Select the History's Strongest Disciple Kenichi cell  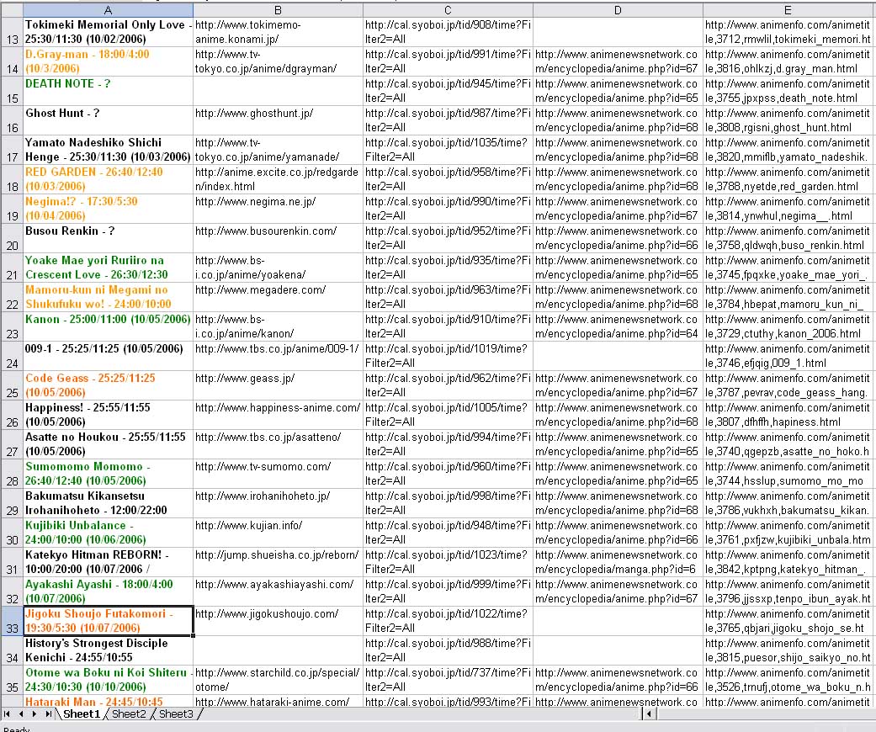(108, 650)
